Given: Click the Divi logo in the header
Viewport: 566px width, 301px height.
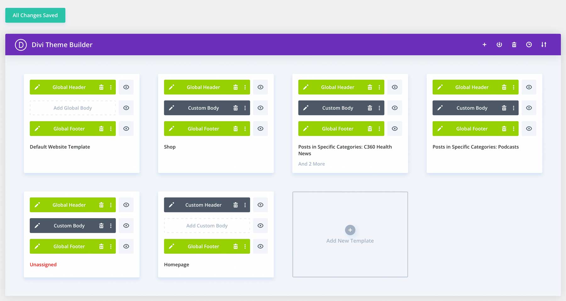Looking at the screenshot, I should coord(20,45).
